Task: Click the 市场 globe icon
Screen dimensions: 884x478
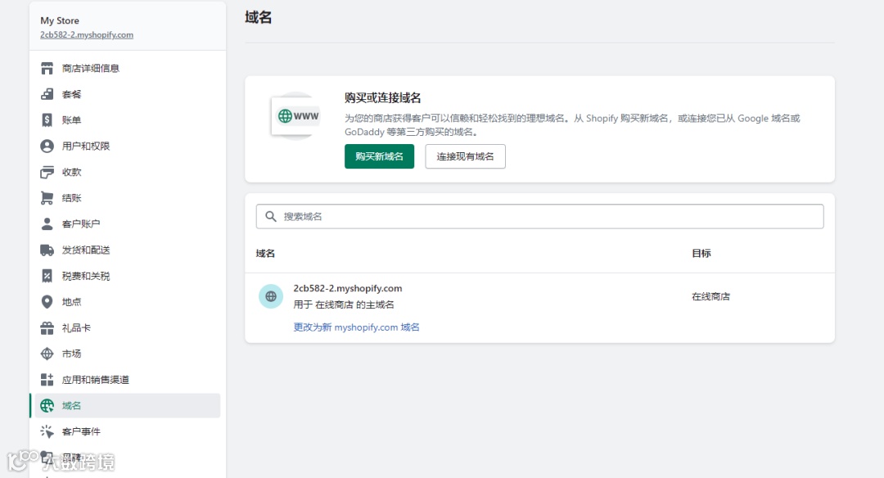Action: coord(47,354)
